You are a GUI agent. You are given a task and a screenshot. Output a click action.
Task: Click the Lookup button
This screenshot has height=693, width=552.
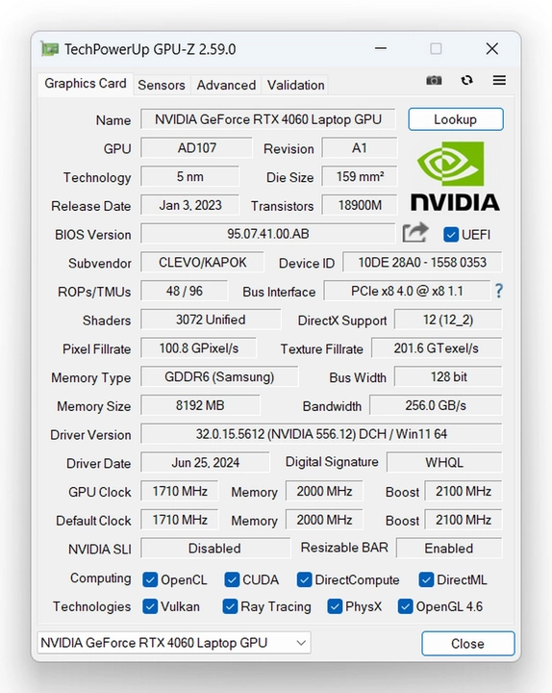pyautogui.click(x=455, y=119)
